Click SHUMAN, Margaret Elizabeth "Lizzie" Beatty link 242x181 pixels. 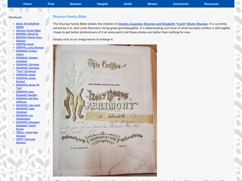[28, 126]
